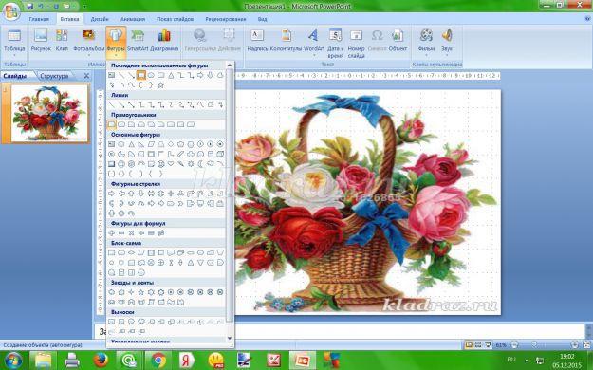This screenshot has width=593, height=370.
Task: Adjust the zoom slider in status bar
Action: point(534,344)
